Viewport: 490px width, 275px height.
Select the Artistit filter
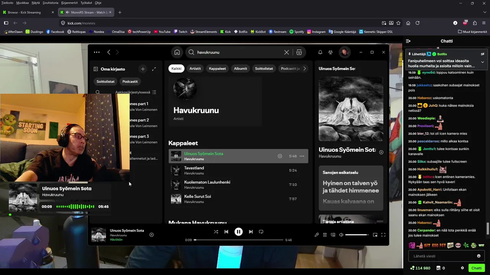pos(195,69)
